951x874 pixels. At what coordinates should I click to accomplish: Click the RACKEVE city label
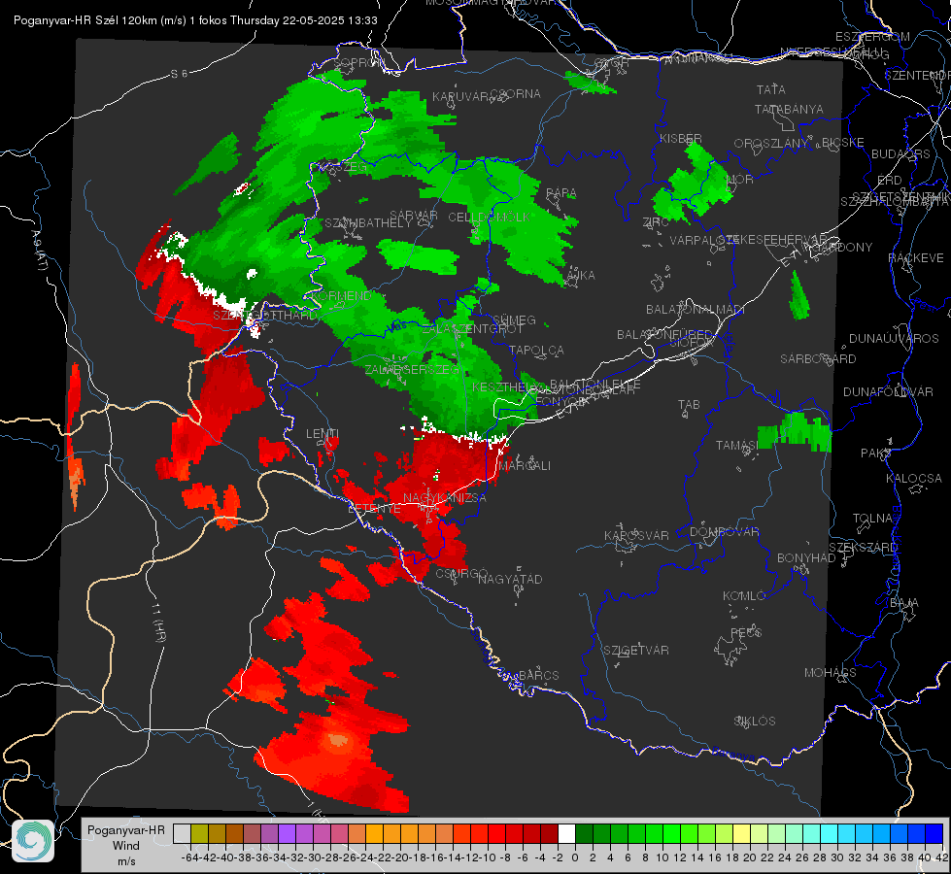click(916, 258)
